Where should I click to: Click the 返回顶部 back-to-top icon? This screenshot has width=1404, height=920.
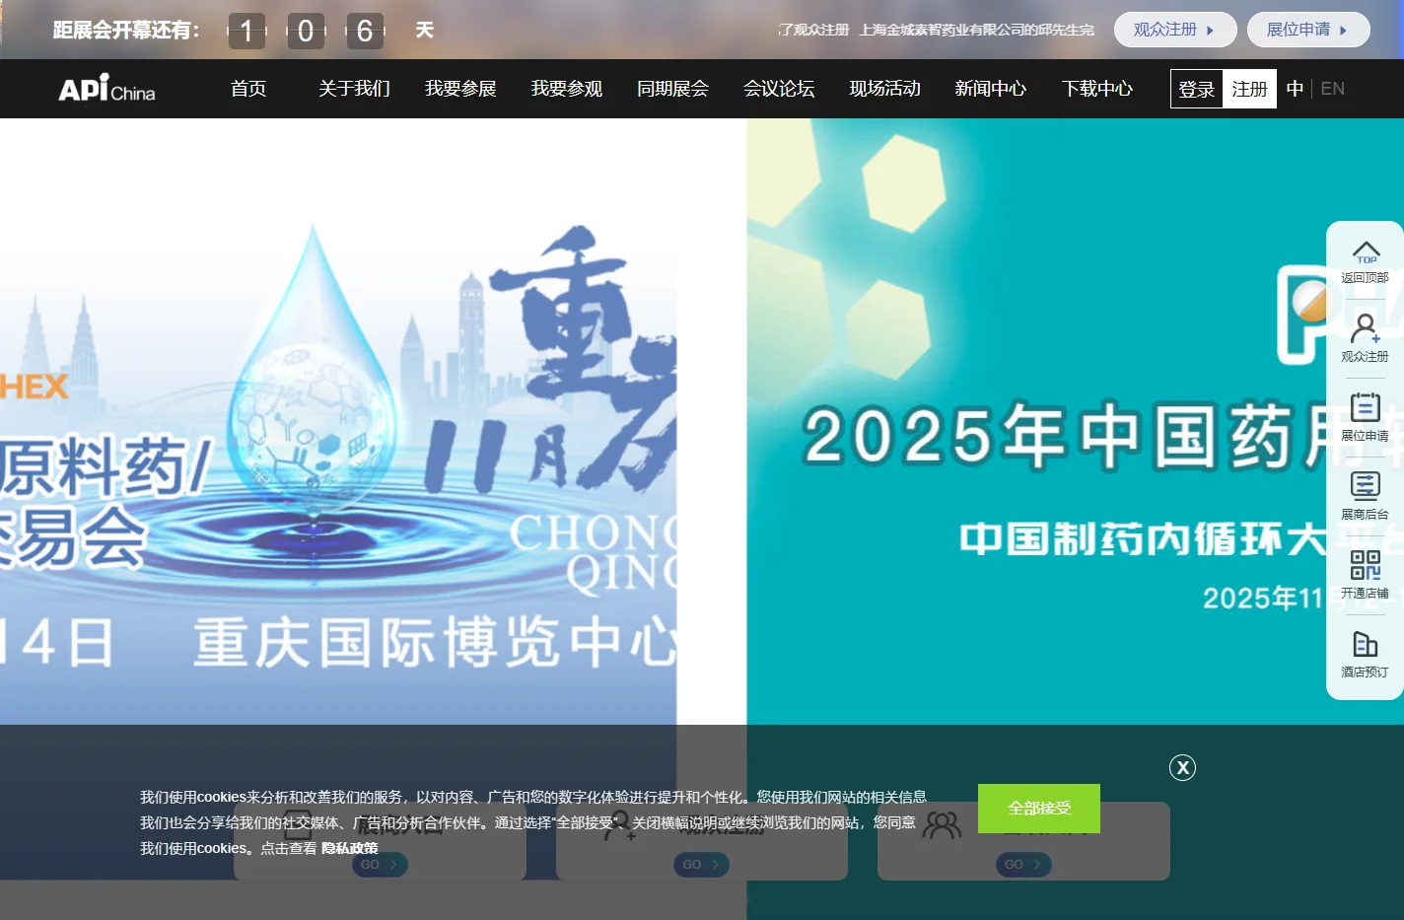point(1366,253)
